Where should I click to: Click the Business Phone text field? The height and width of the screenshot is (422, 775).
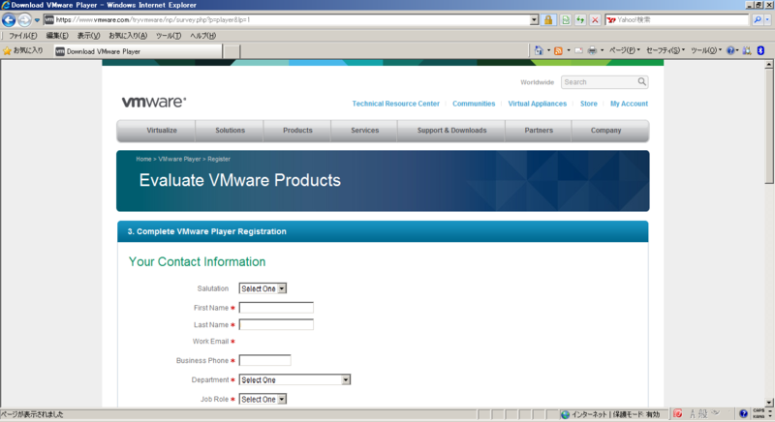pos(264,360)
